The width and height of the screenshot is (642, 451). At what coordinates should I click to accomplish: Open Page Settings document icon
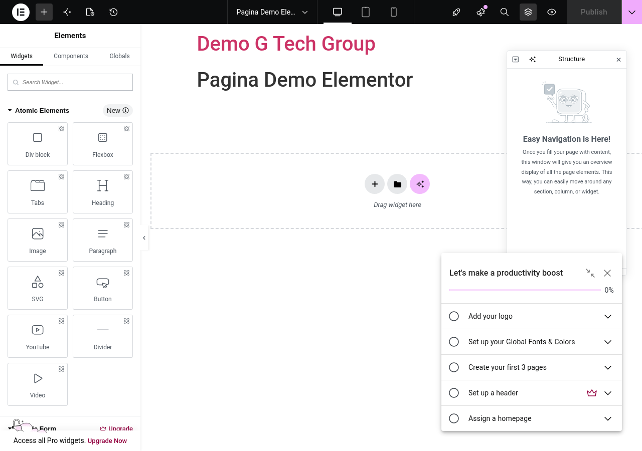(x=90, y=12)
